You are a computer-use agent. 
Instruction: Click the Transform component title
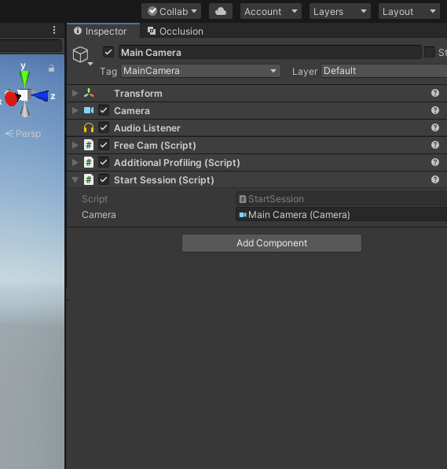(x=138, y=94)
